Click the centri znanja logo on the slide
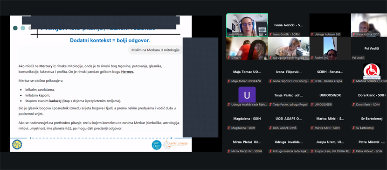 coord(175,145)
